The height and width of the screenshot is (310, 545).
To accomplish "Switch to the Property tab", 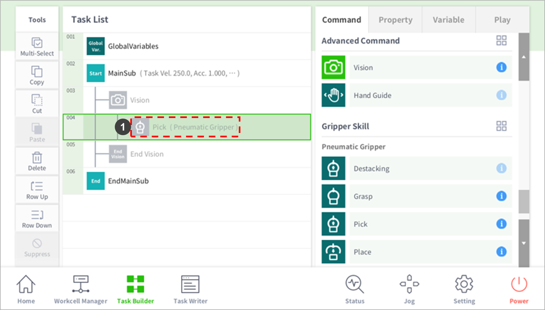I will click(395, 20).
